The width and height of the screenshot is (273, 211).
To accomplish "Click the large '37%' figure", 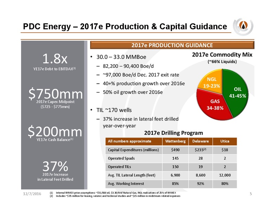I will pos(55,166).
